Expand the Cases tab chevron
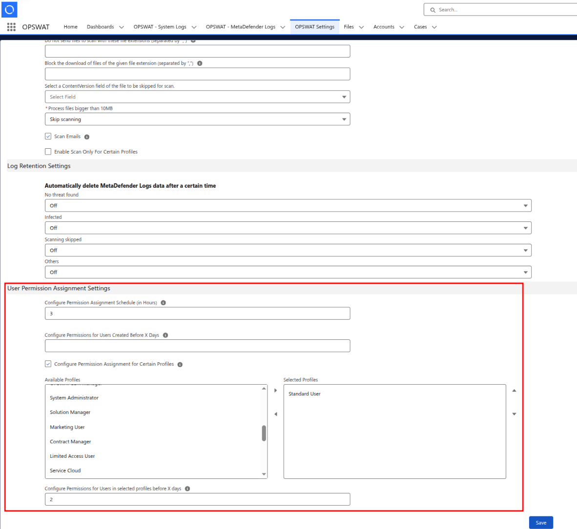This screenshot has height=529, width=577. pyautogui.click(x=434, y=27)
